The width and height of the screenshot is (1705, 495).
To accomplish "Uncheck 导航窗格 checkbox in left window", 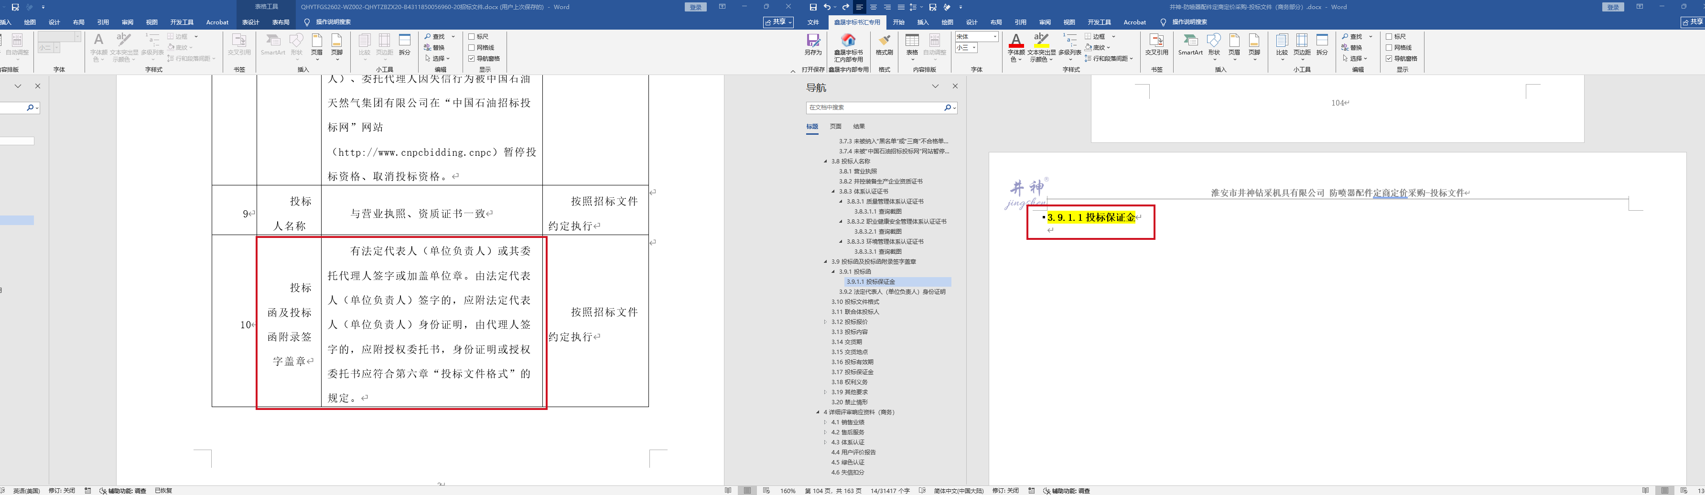I will pos(471,58).
